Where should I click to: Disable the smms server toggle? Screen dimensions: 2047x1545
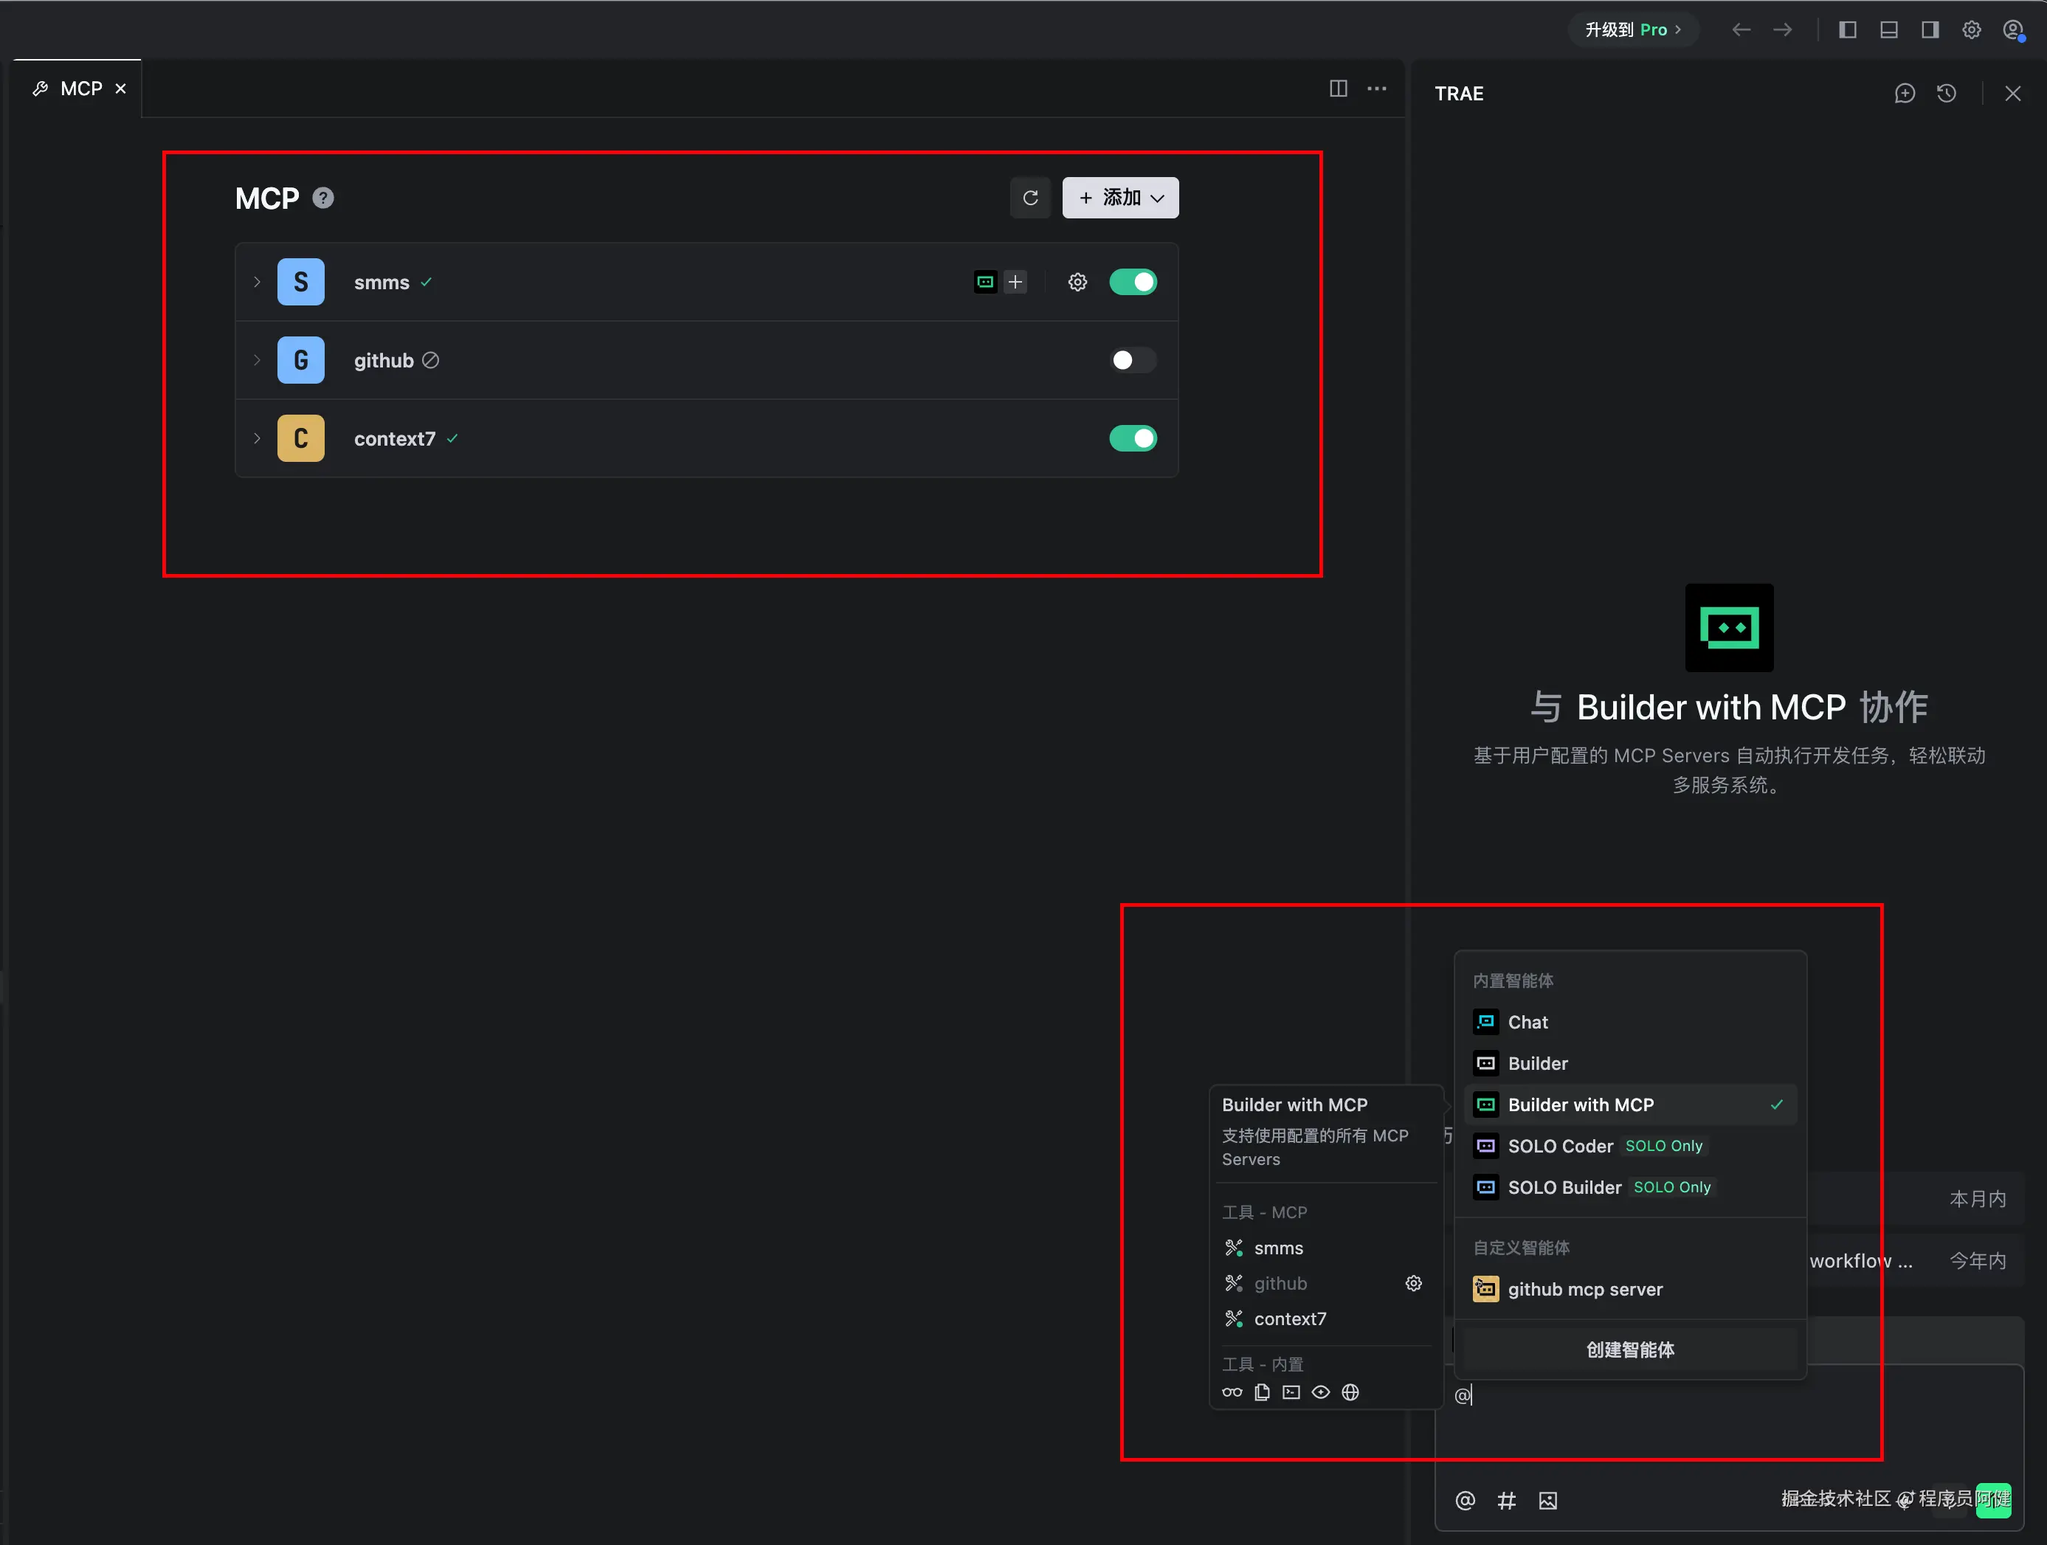(1133, 282)
